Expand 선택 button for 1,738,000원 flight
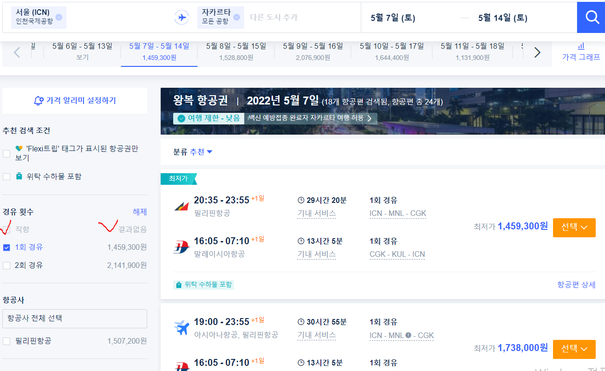This screenshot has height=371, width=605. click(574, 349)
